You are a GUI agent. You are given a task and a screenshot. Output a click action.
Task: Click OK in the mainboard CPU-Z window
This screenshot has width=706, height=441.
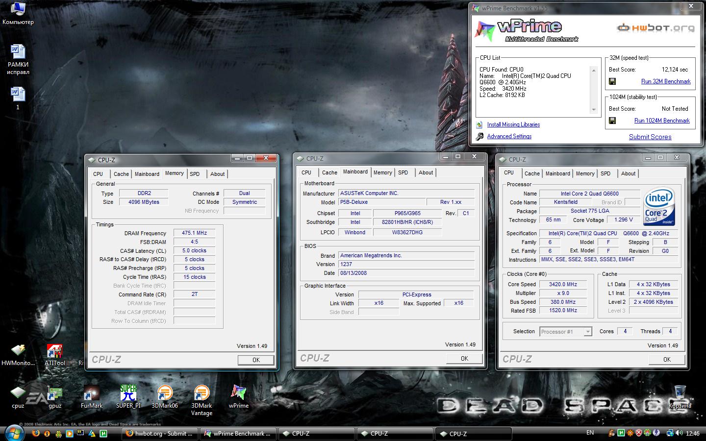point(464,359)
